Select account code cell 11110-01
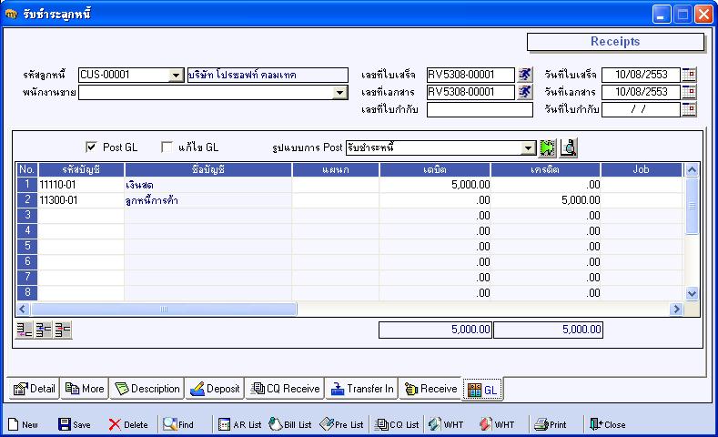This screenshot has height=437, width=718. 82,185
